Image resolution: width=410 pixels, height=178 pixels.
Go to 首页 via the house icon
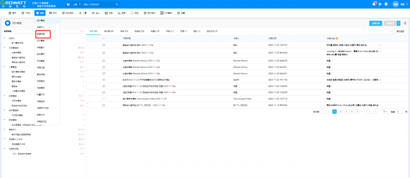(x=12, y=13)
